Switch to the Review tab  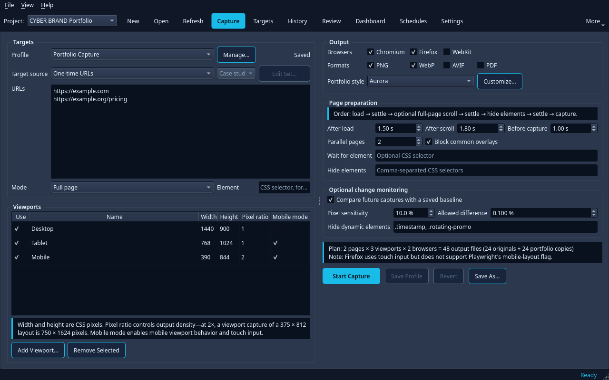(x=332, y=21)
